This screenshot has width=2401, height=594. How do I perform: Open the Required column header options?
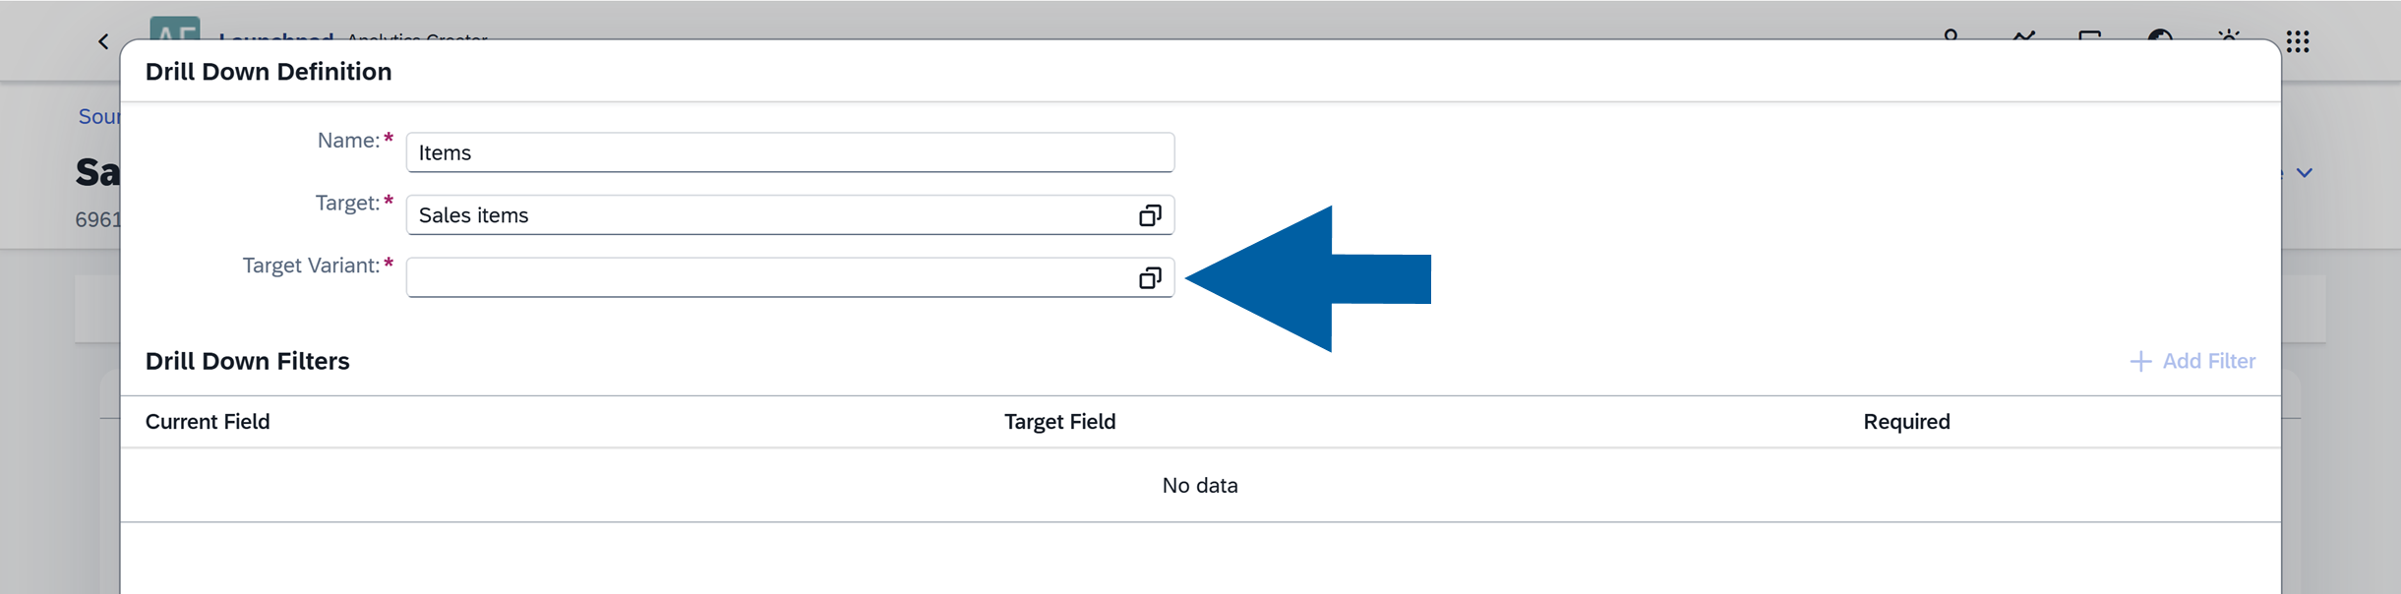pos(1906,421)
